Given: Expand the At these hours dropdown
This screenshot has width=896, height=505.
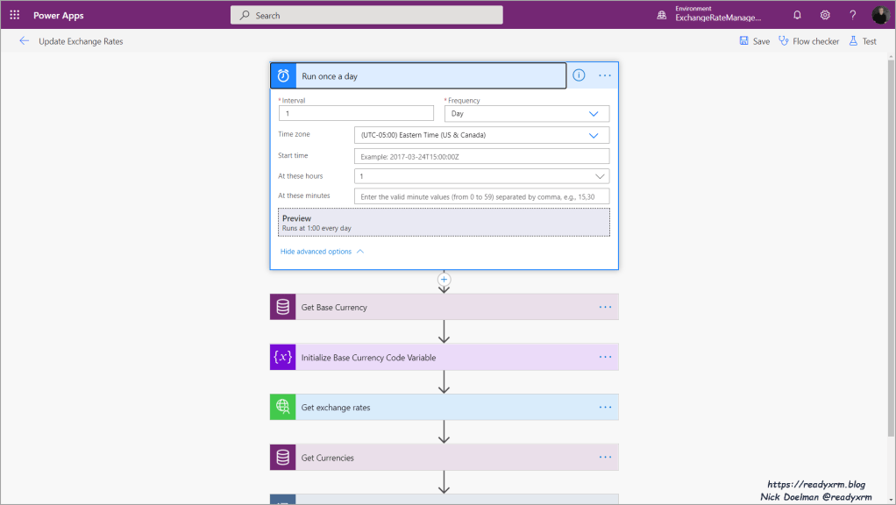Looking at the screenshot, I should click(x=601, y=176).
